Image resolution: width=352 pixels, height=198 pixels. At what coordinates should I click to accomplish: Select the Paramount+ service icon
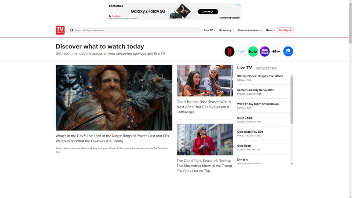coord(288,51)
